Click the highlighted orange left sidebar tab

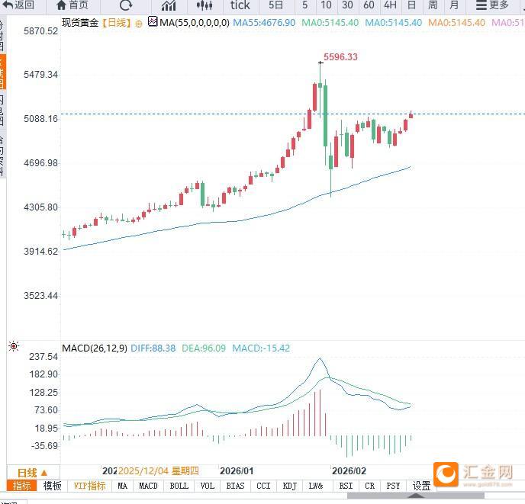2,72
